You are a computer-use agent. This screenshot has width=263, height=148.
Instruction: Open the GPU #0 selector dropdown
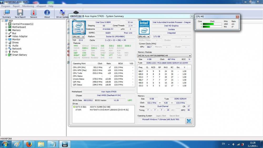[x=144, y=37]
